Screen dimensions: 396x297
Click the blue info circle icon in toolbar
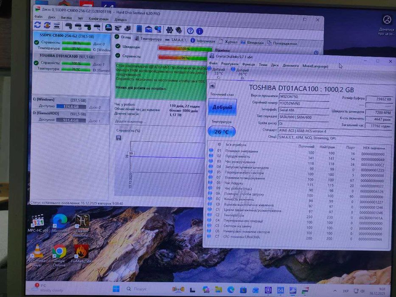click(199, 31)
